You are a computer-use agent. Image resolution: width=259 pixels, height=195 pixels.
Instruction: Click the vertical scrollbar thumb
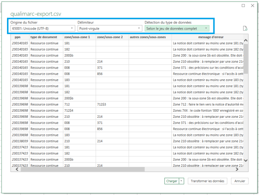pyautogui.click(x=245, y=59)
